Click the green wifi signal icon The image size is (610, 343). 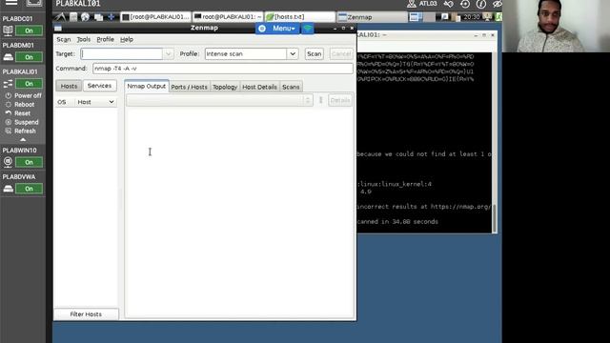click(x=308, y=29)
